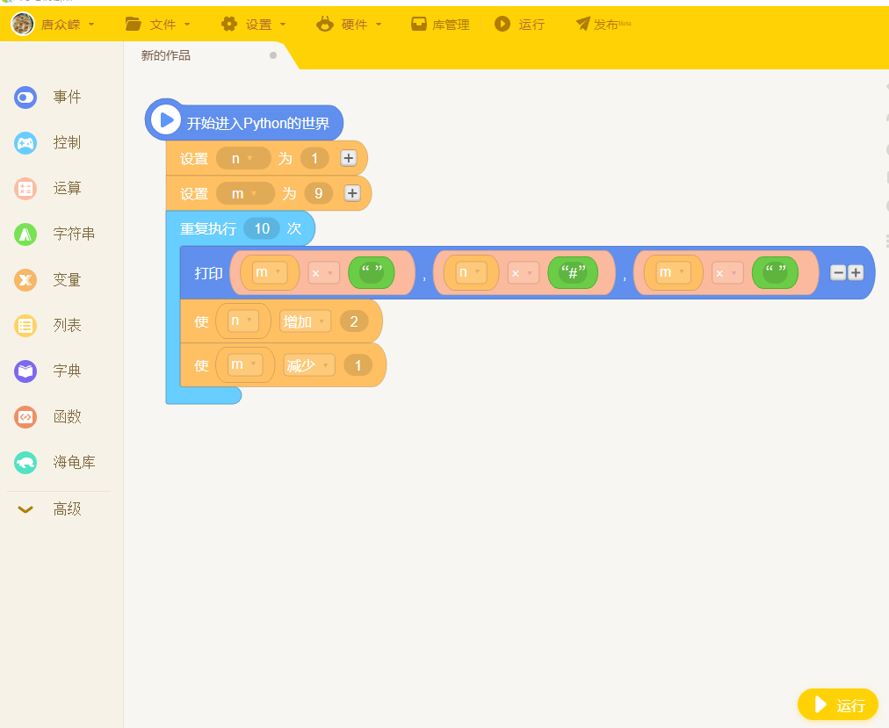Edit repeat count 10 in 重复执行 block
The height and width of the screenshot is (728, 889).
coord(262,228)
